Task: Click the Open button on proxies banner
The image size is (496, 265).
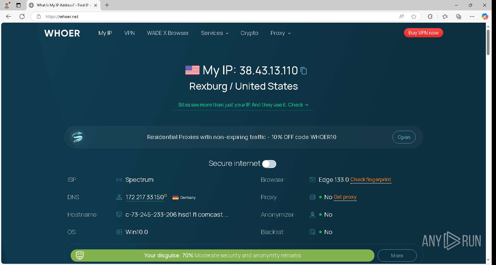Action: (404, 137)
